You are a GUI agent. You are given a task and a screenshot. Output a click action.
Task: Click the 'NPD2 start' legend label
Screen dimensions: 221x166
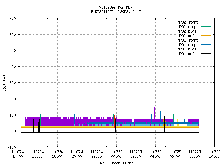pos(188,22)
